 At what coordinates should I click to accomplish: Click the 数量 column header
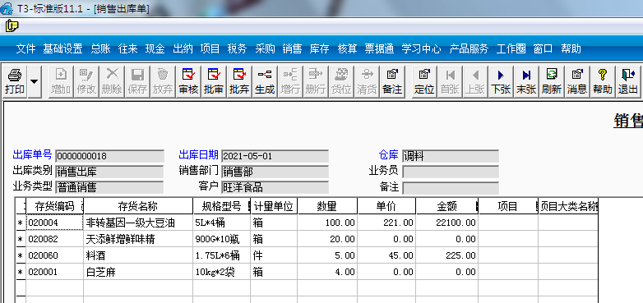pos(327,206)
